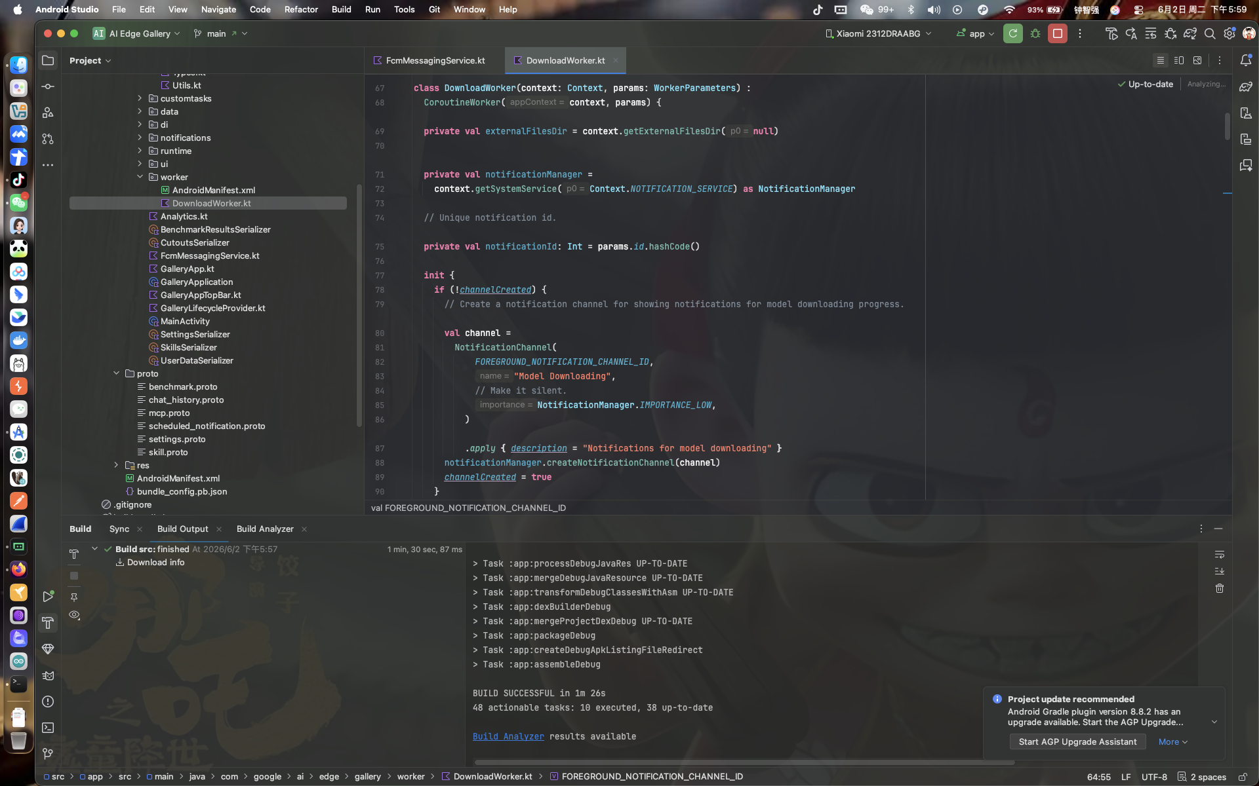Switch editor to Code only view

(x=1161, y=60)
